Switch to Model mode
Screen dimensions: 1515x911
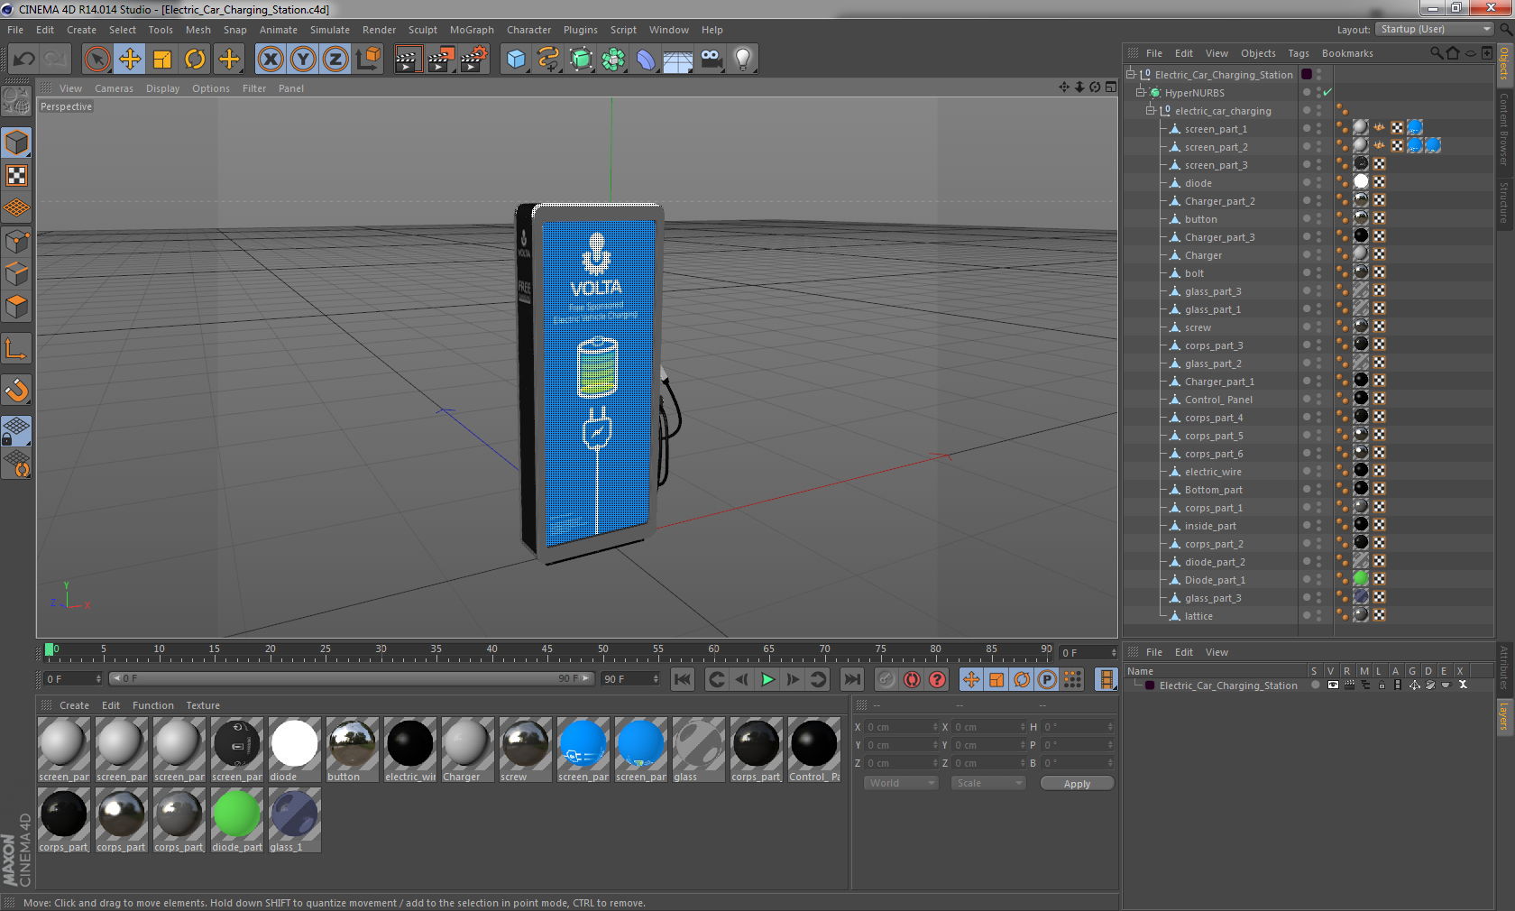click(x=16, y=143)
